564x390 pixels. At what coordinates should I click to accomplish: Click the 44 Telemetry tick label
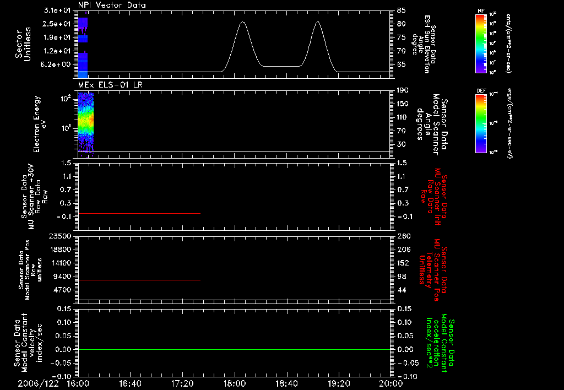click(x=402, y=290)
